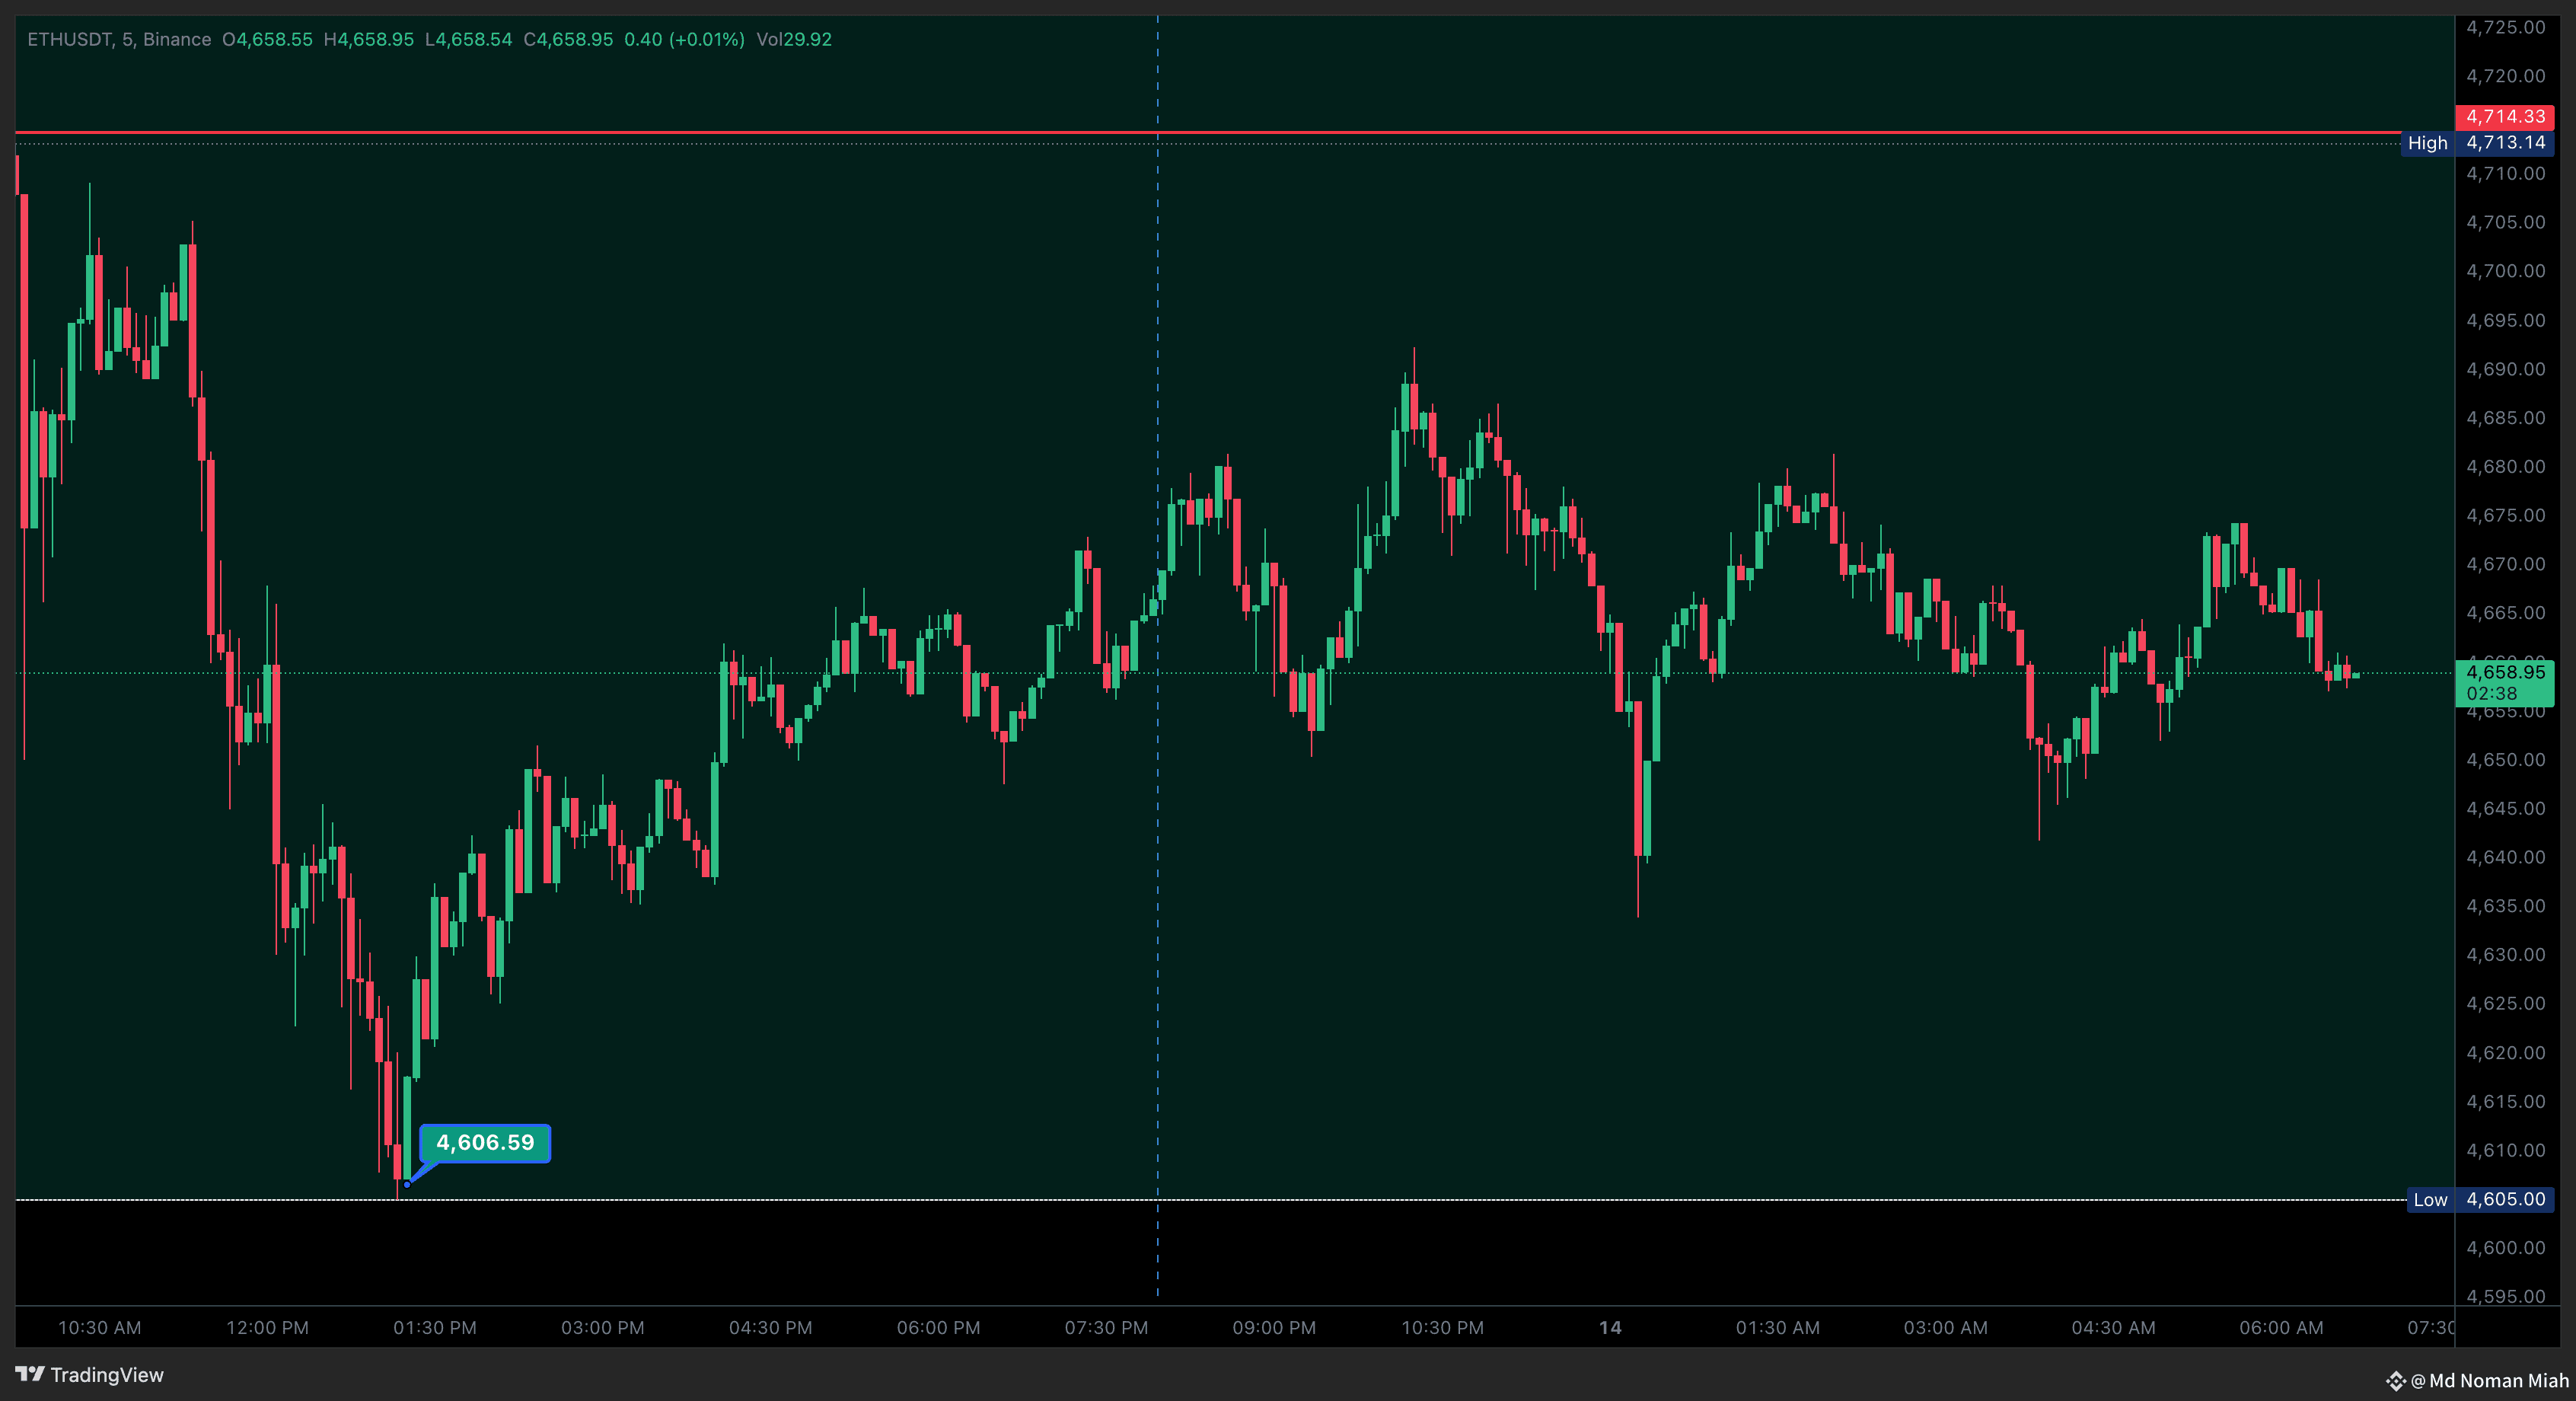
Task: Click the high value H4,658.95
Action: point(369,40)
